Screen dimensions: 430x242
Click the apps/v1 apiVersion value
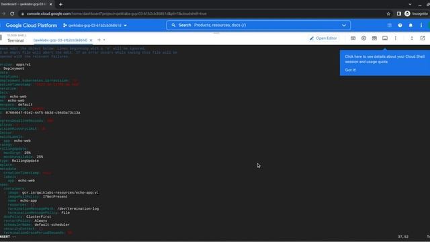[x=23, y=65]
